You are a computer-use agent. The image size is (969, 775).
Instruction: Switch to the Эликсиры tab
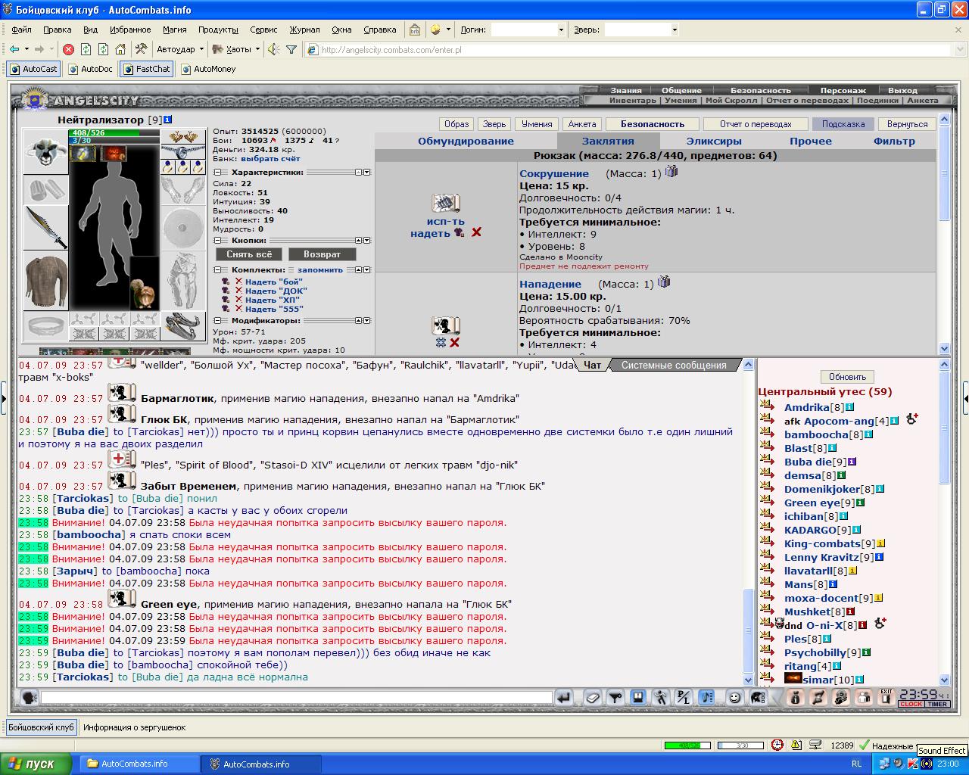tap(714, 141)
